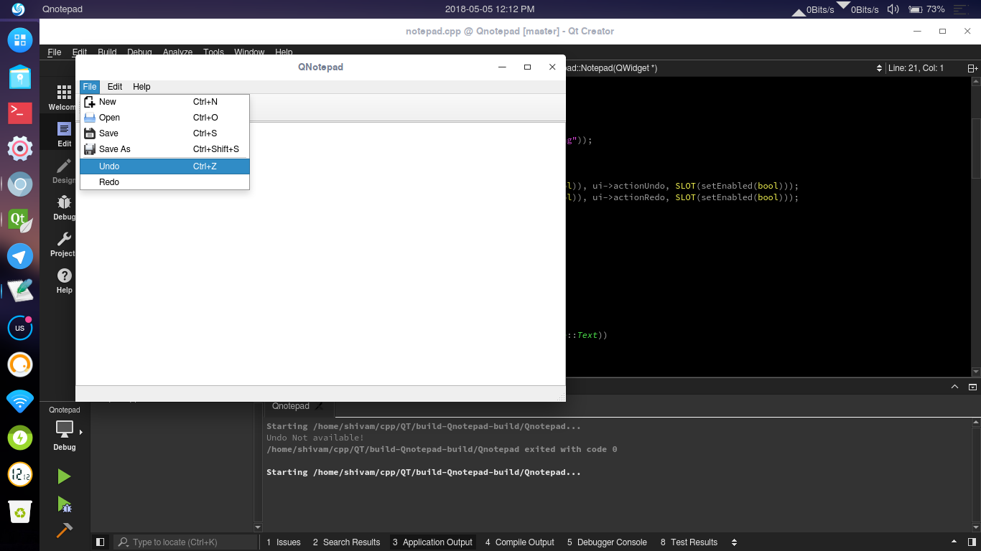The height and width of the screenshot is (551, 981).
Task: Click the Type to locate search field
Action: (x=186, y=542)
